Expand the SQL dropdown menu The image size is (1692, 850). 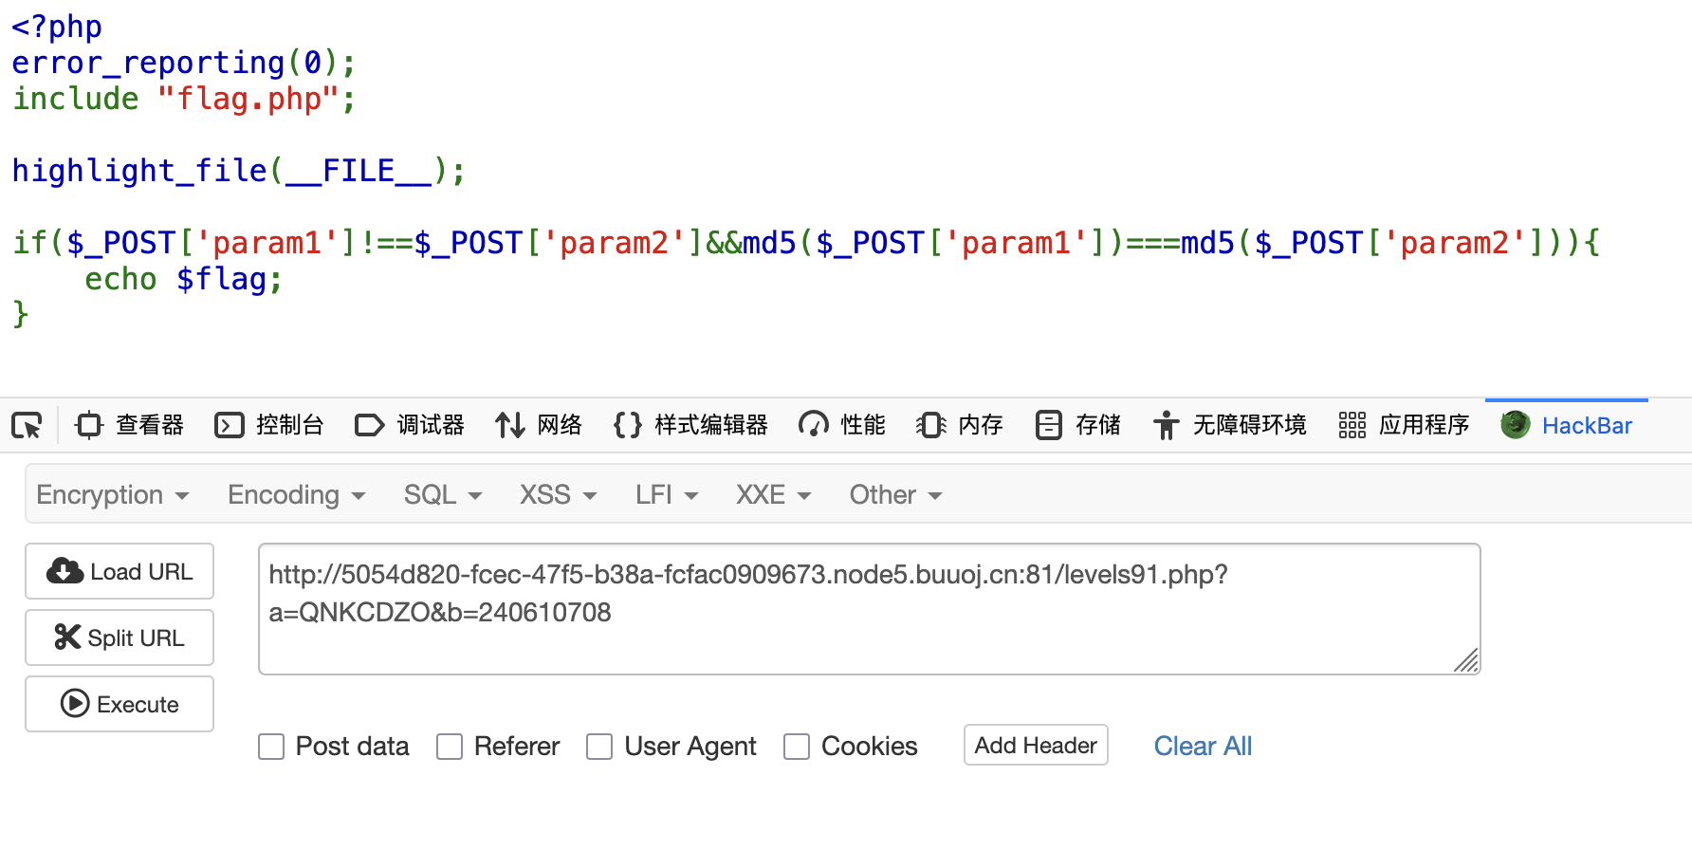pos(443,495)
